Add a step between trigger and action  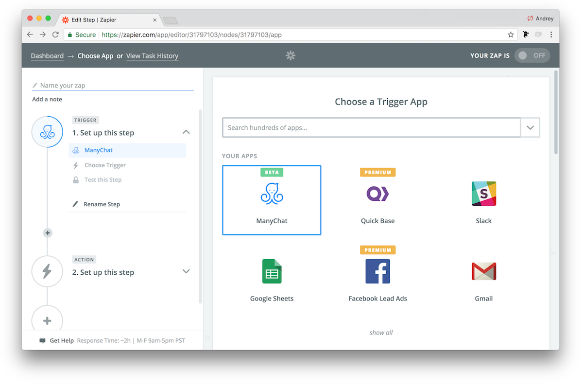pos(48,233)
